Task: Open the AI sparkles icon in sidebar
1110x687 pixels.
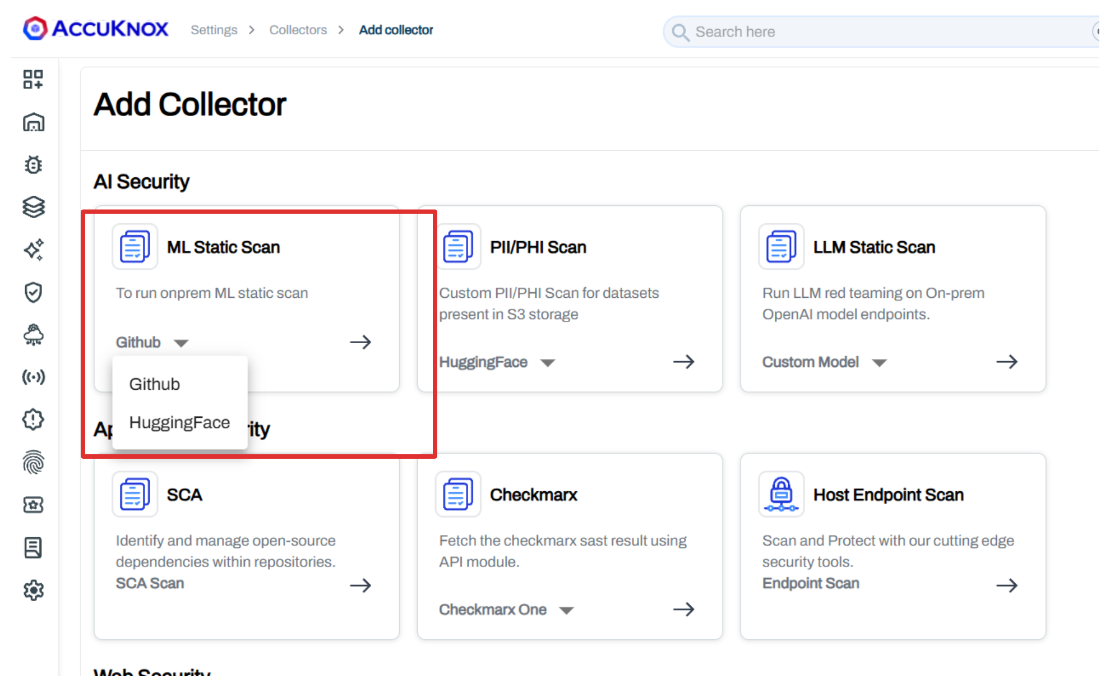Action: (34, 250)
